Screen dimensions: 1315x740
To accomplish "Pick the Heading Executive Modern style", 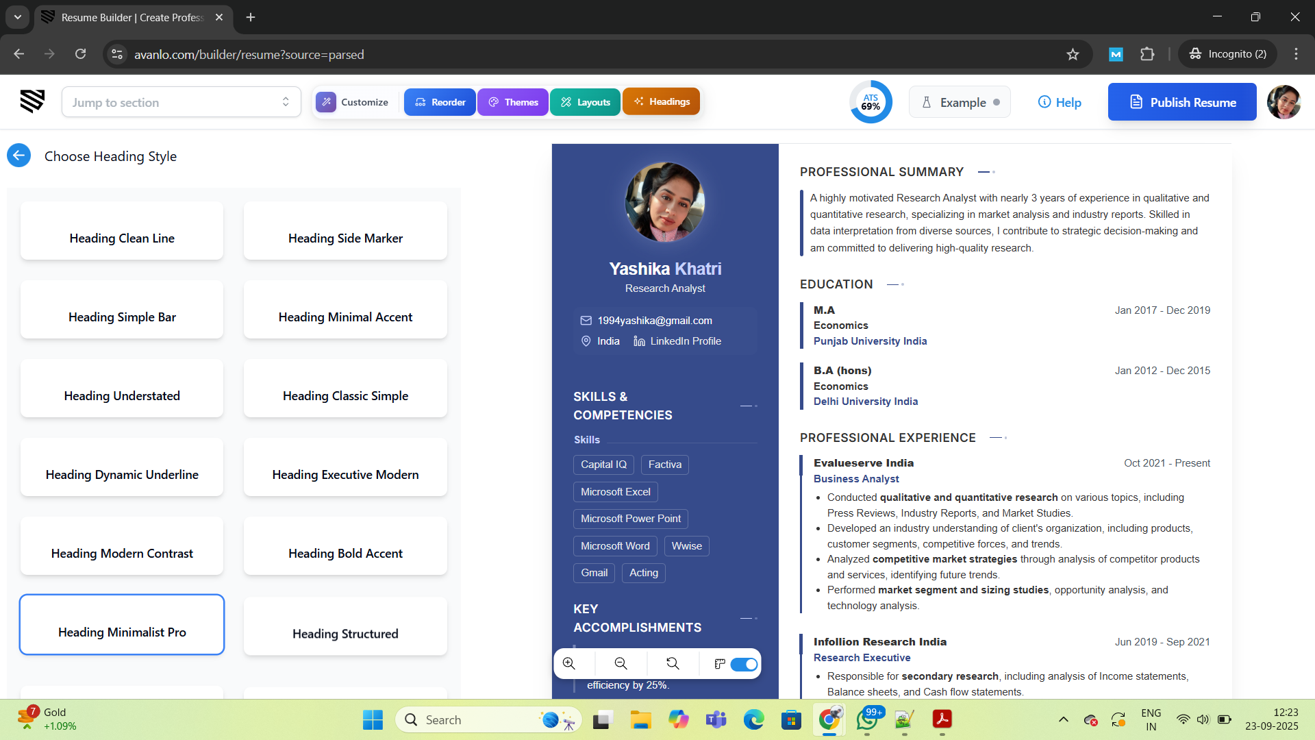I will point(345,467).
